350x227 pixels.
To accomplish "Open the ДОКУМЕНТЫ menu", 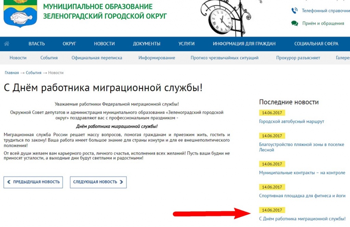I will [x=147, y=44].
